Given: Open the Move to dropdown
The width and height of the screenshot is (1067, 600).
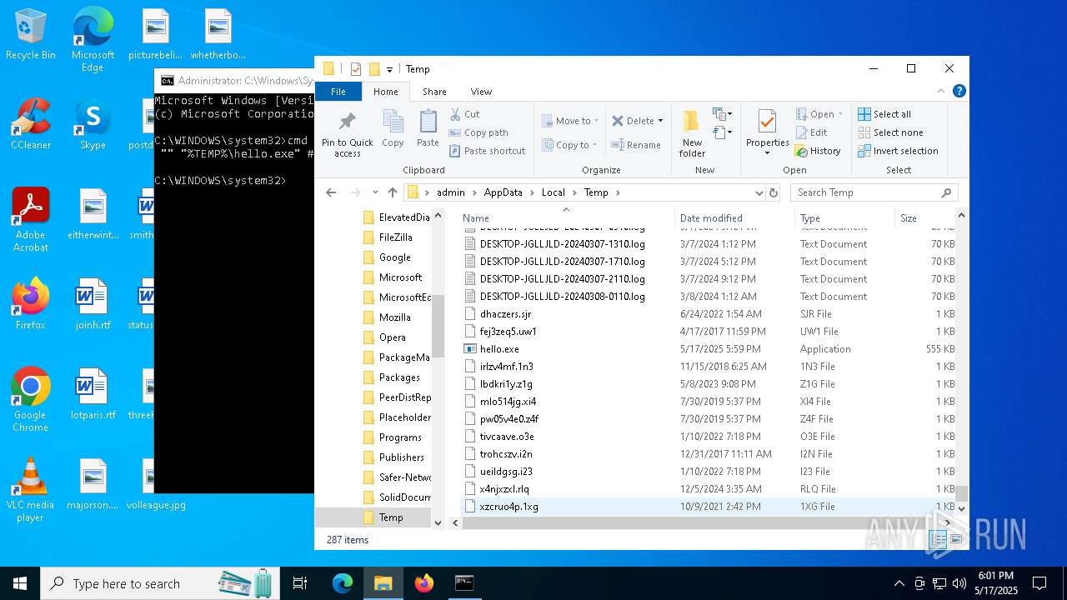Looking at the screenshot, I should 569,121.
